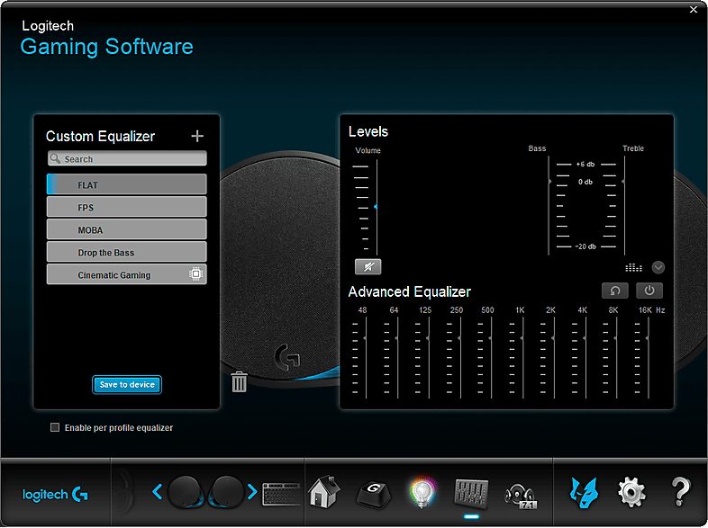Open the 7.1 surround sound icon
This screenshot has width=708, height=528.
point(520,492)
